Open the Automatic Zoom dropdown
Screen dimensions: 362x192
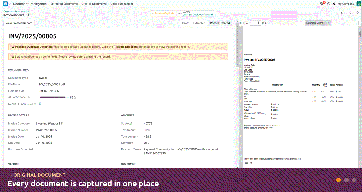click(x=318, y=23)
